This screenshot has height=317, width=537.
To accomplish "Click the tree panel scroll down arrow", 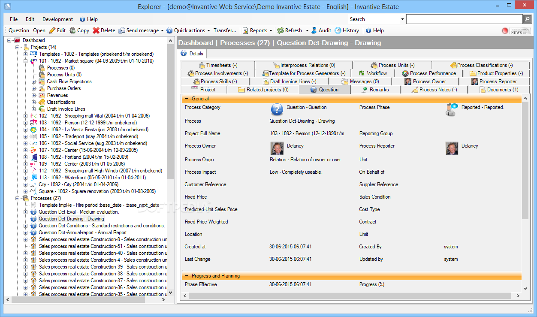I will (x=171, y=292).
